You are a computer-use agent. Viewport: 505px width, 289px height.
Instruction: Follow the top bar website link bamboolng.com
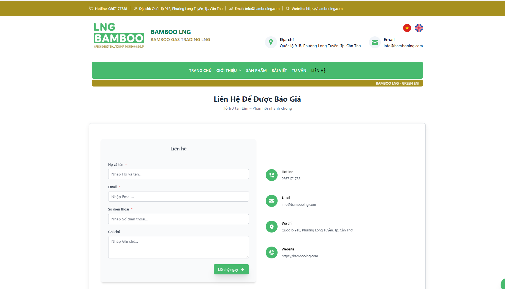pyautogui.click(x=324, y=9)
